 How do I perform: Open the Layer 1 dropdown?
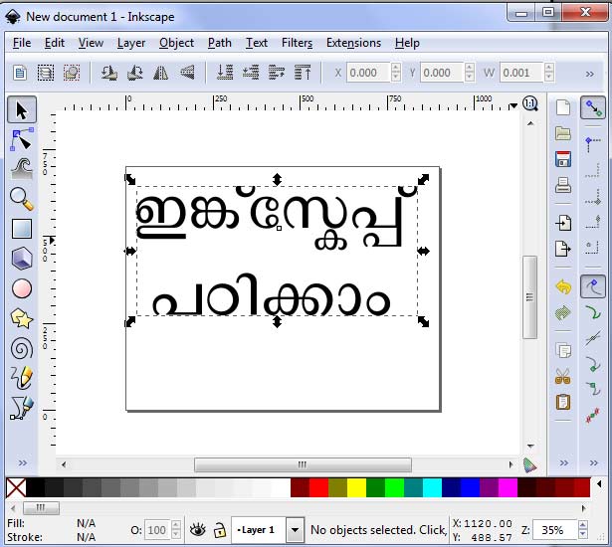[x=296, y=530]
